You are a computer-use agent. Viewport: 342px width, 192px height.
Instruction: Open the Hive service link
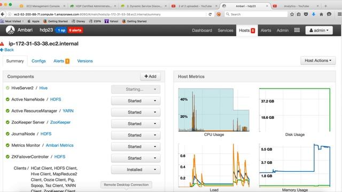(x=43, y=88)
